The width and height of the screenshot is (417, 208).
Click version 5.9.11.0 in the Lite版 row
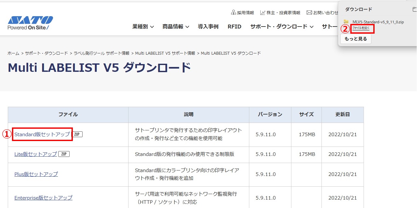[x=265, y=154]
